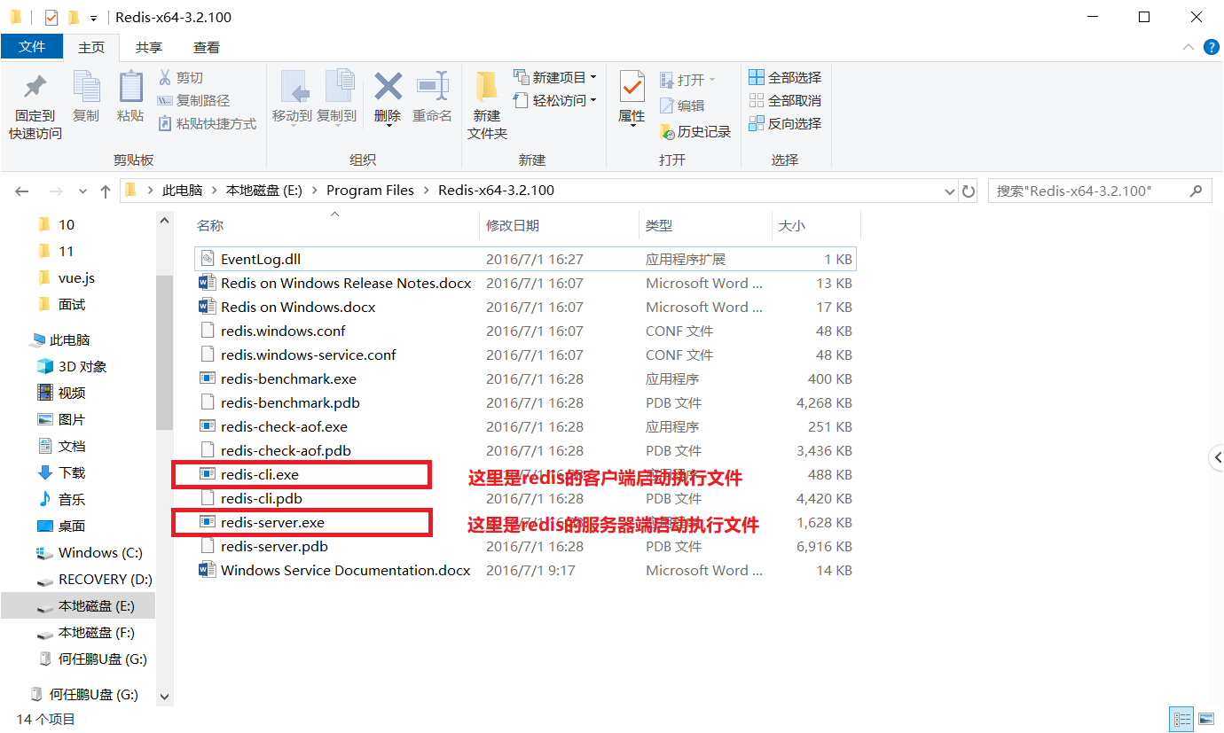Switch to large icons view layout
The image size is (1224, 733).
click(1205, 719)
